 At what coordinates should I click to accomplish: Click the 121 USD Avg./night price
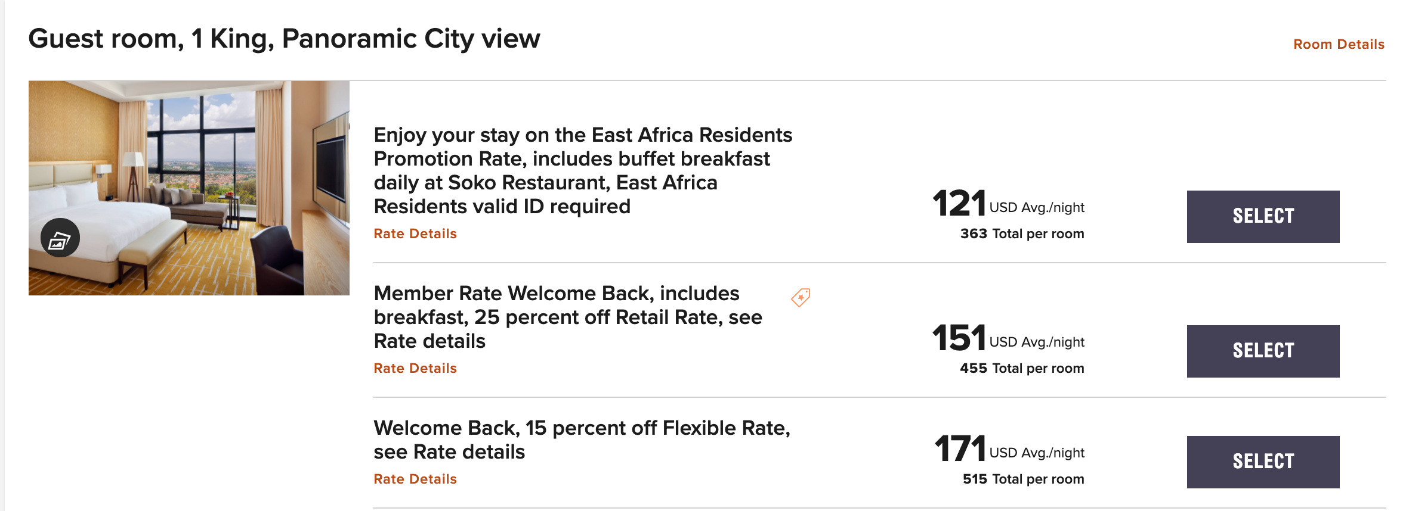[x=1008, y=204]
